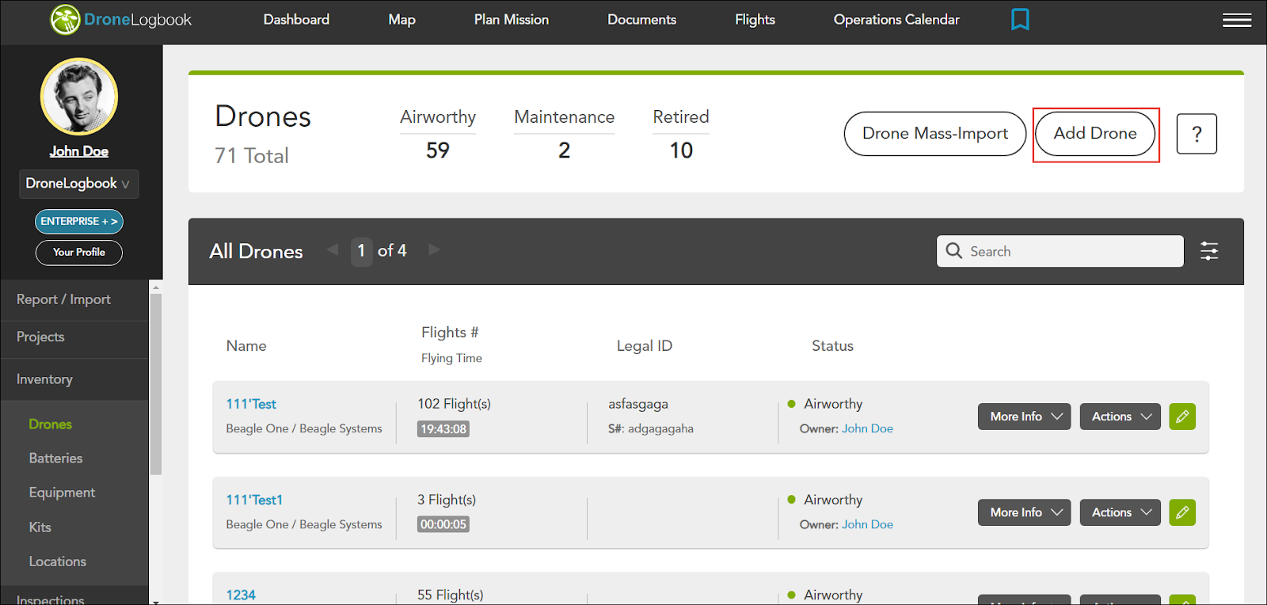Open Operations Calendar
The height and width of the screenshot is (605, 1267).
[x=896, y=20]
